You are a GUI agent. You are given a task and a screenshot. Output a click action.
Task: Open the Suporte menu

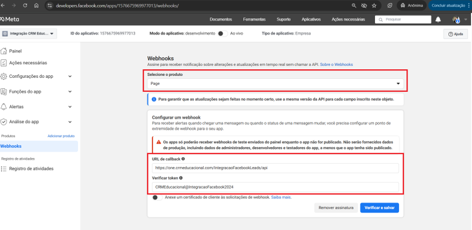coord(284,19)
